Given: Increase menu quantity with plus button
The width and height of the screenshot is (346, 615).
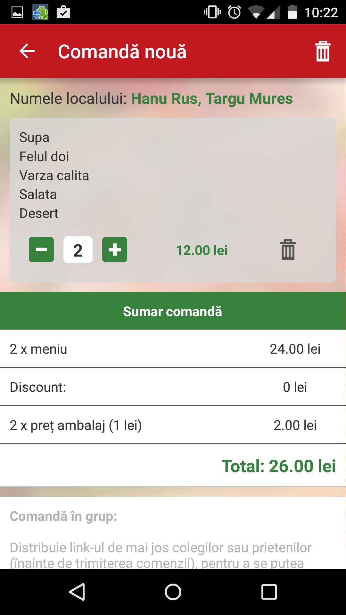Looking at the screenshot, I should click(x=115, y=250).
